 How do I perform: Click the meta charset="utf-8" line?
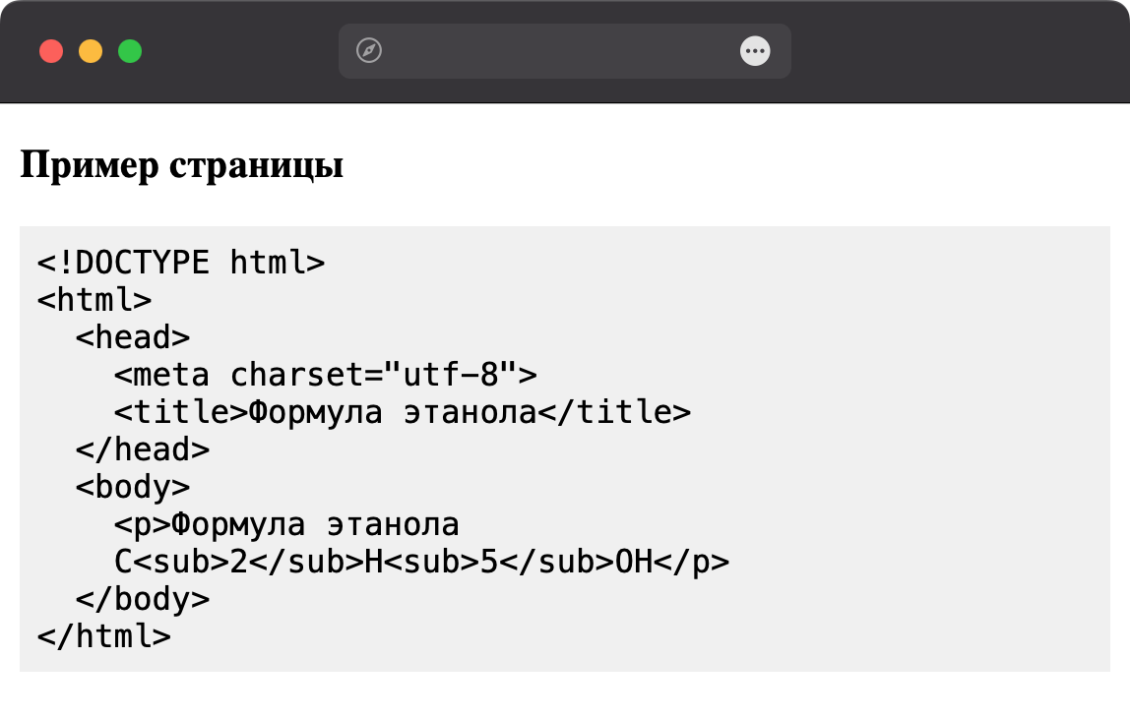click(x=325, y=375)
